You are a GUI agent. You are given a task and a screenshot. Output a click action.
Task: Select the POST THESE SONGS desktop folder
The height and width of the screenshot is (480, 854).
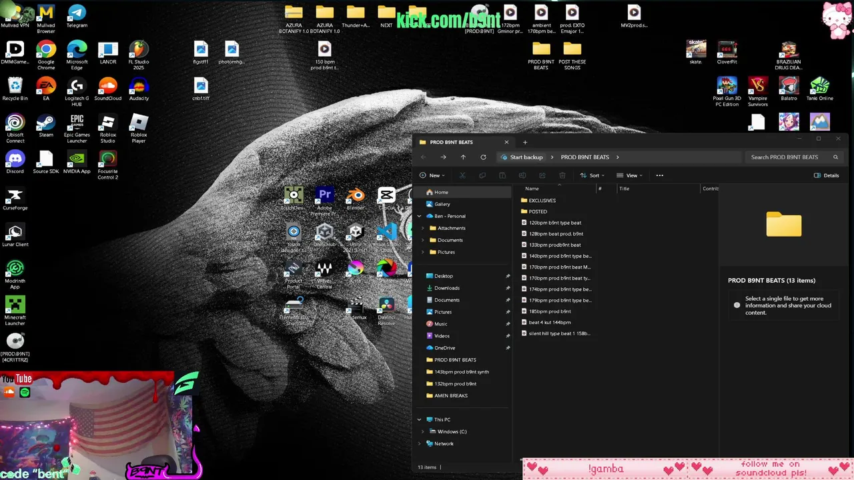pos(572,56)
